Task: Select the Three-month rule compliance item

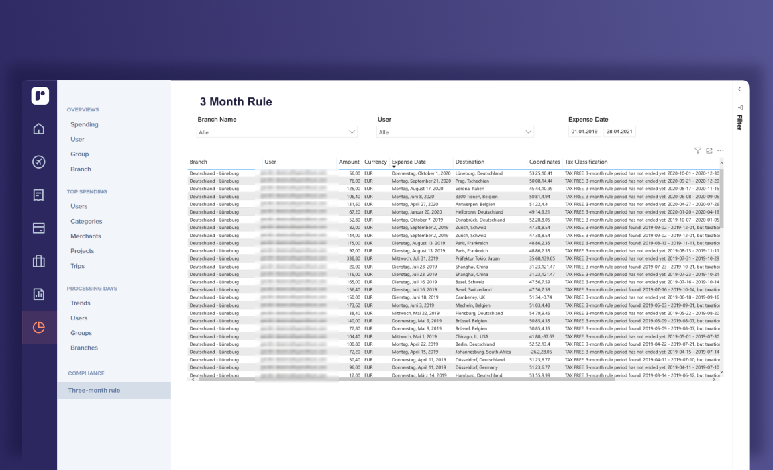Action: coord(114,390)
